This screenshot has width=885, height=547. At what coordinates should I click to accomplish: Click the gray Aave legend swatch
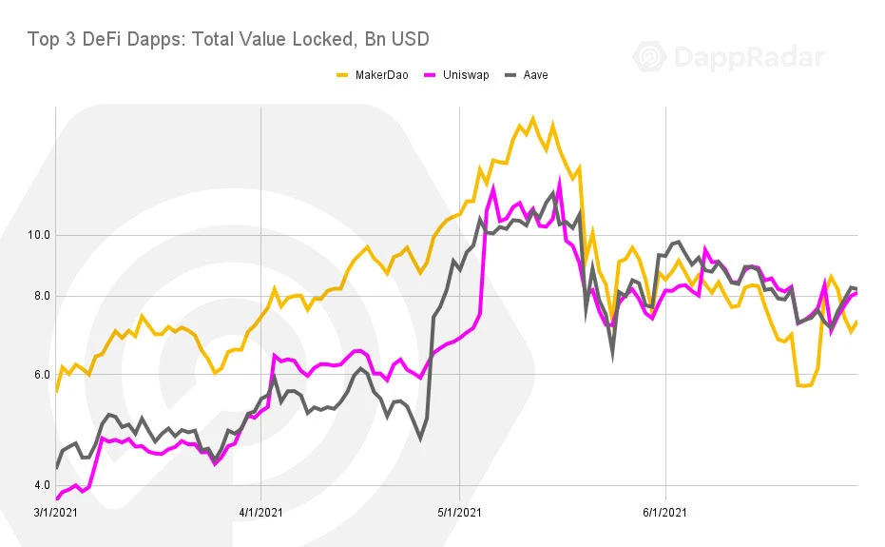(x=510, y=75)
